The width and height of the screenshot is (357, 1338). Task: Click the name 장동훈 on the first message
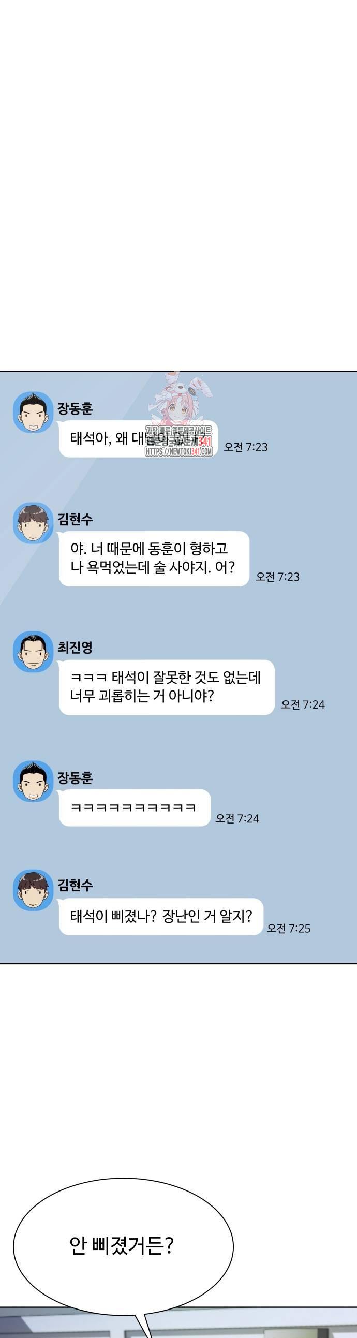click(75, 408)
